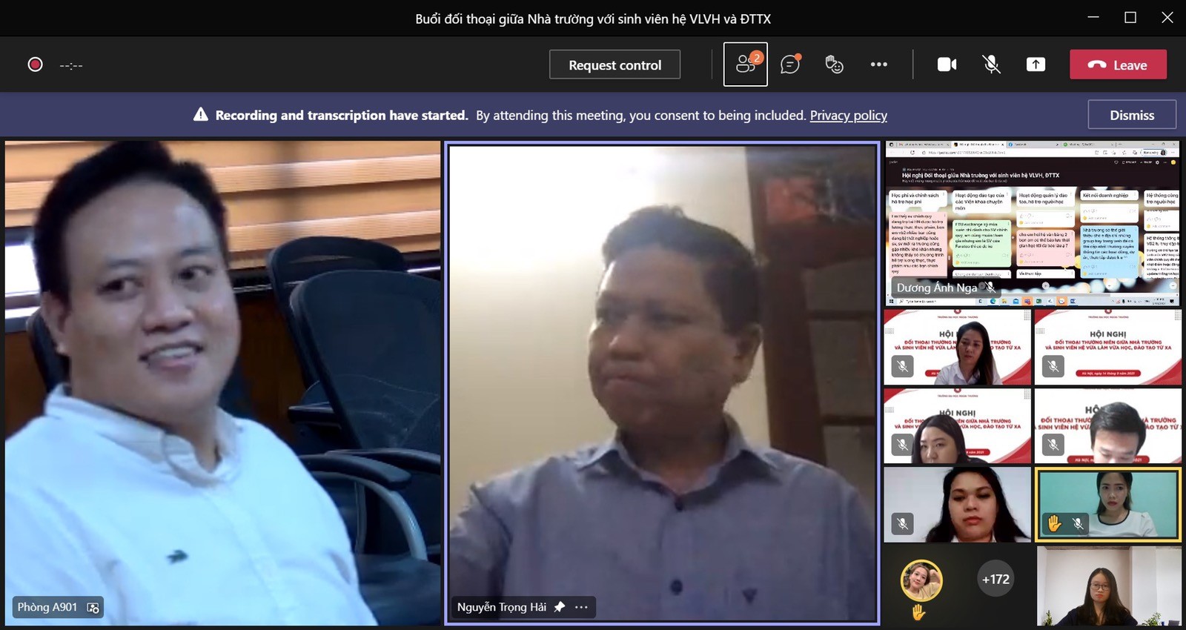Select Dương Ánh Nga's shared screen thumbnail
The image size is (1186, 630).
coord(1032,224)
